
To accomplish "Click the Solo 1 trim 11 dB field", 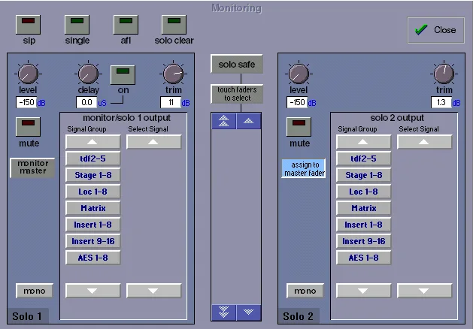I will (171, 102).
